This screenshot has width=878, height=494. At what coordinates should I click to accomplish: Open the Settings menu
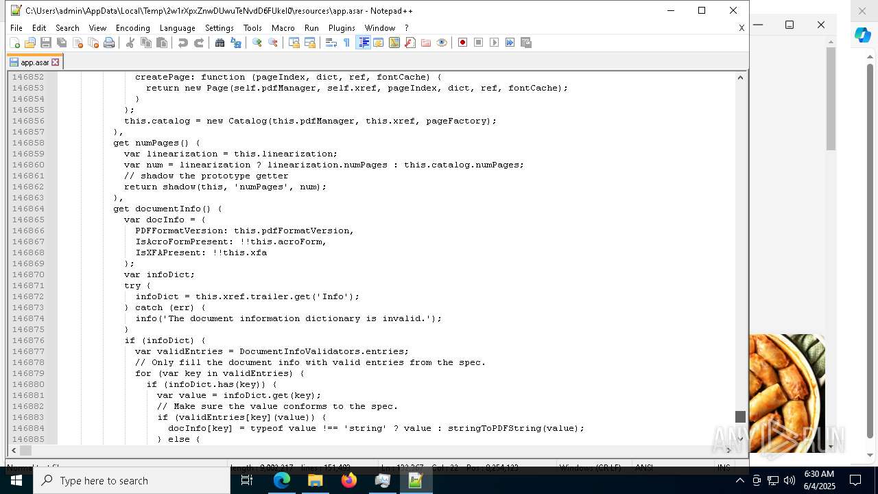(x=219, y=28)
